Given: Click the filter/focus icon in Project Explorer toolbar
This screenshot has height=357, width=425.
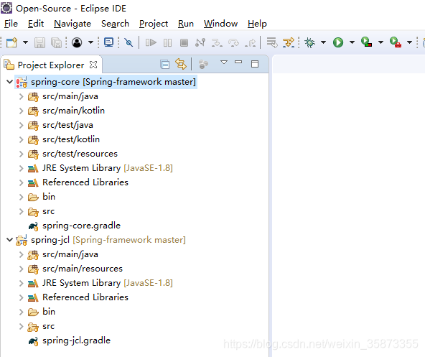Looking at the screenshot, I should tap(203, 65).
